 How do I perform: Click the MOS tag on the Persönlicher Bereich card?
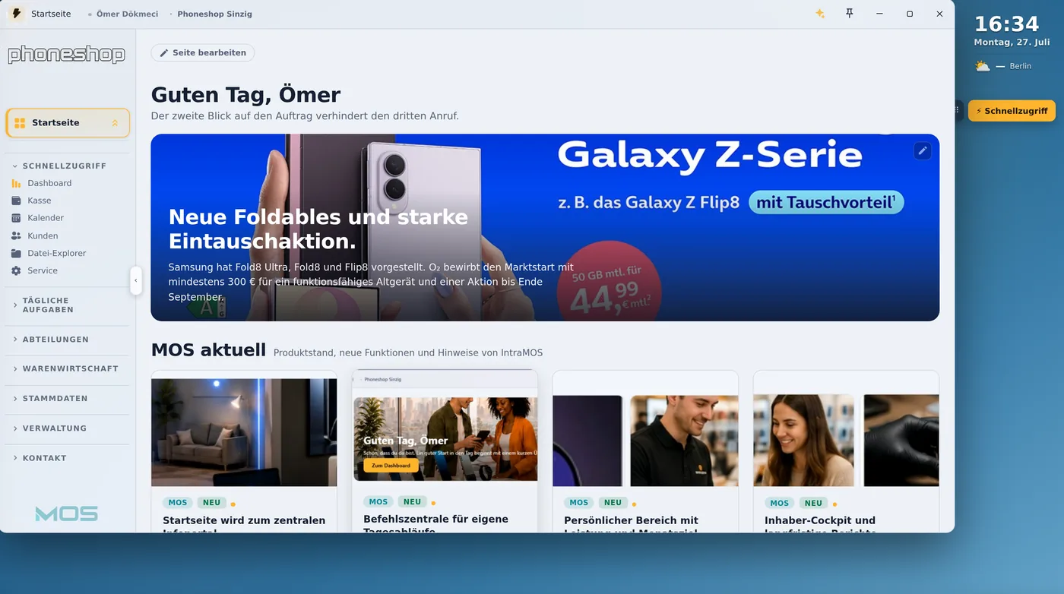(579, 503)
